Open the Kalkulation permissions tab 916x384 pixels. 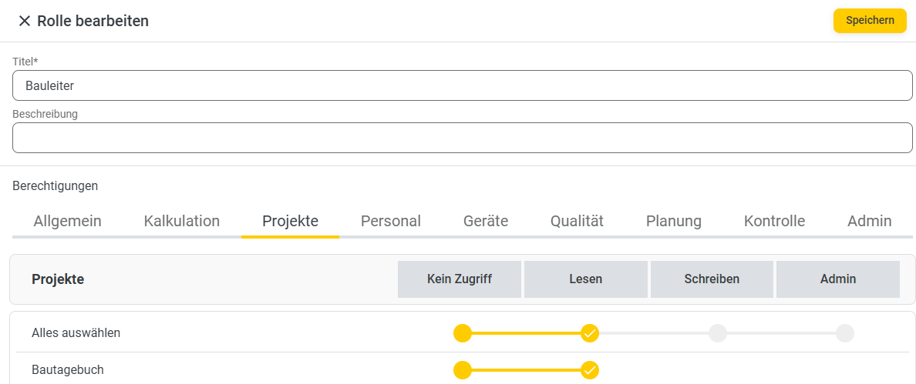(182, 222)
